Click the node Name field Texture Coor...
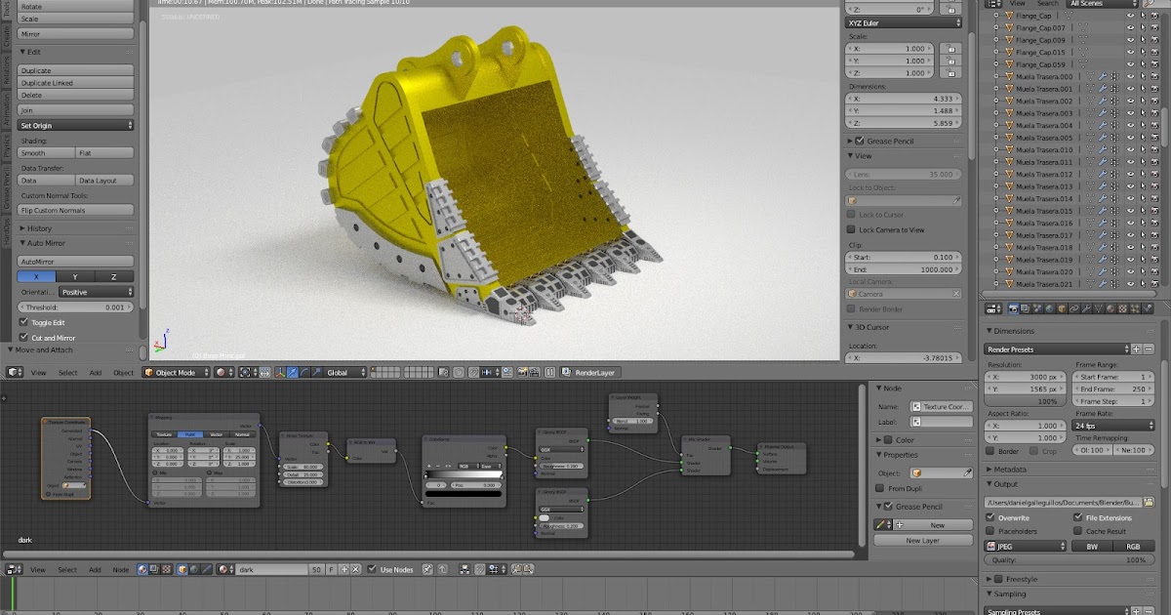The image size is (1171, 615). point(942,406)
